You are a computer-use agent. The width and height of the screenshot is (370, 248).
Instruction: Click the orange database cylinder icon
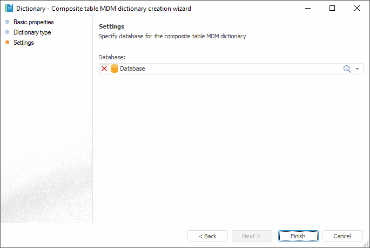(x=114, y=69)
